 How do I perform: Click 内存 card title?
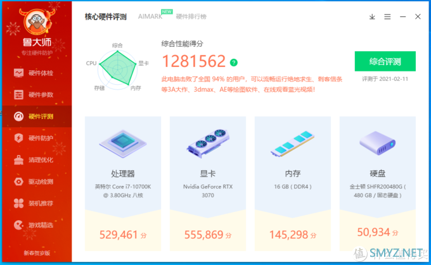tap(293, 173)
